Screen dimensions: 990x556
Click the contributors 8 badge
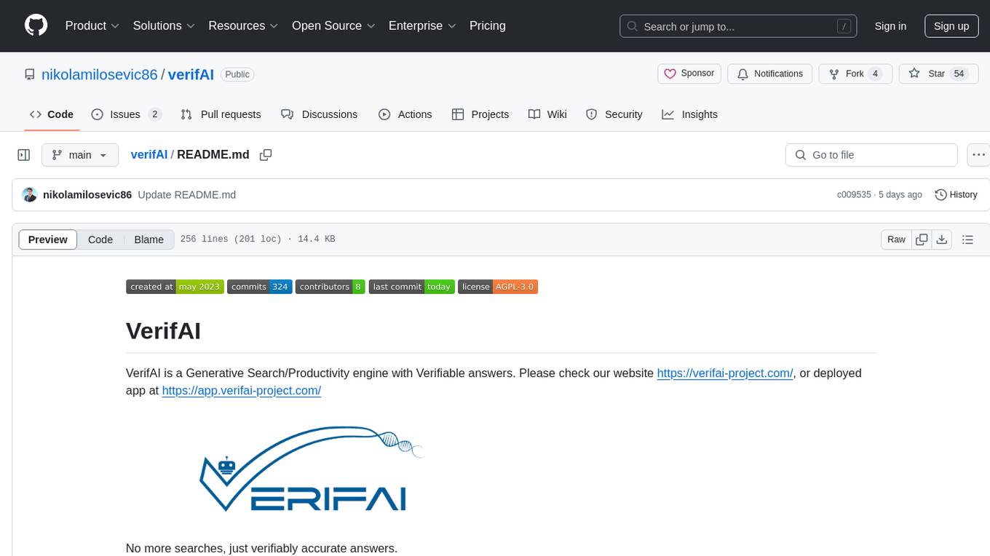click(330, 287)
